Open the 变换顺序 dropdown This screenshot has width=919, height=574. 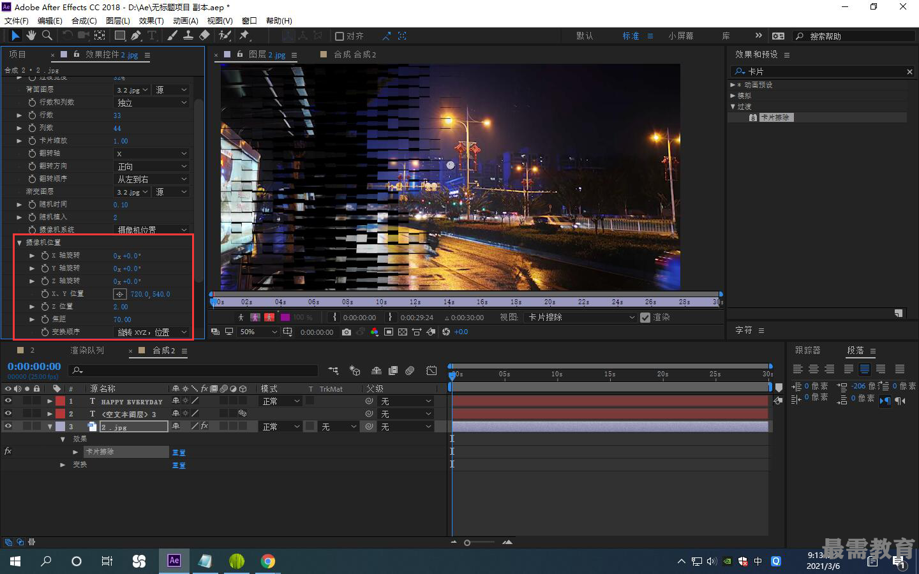tap(152, 332)
